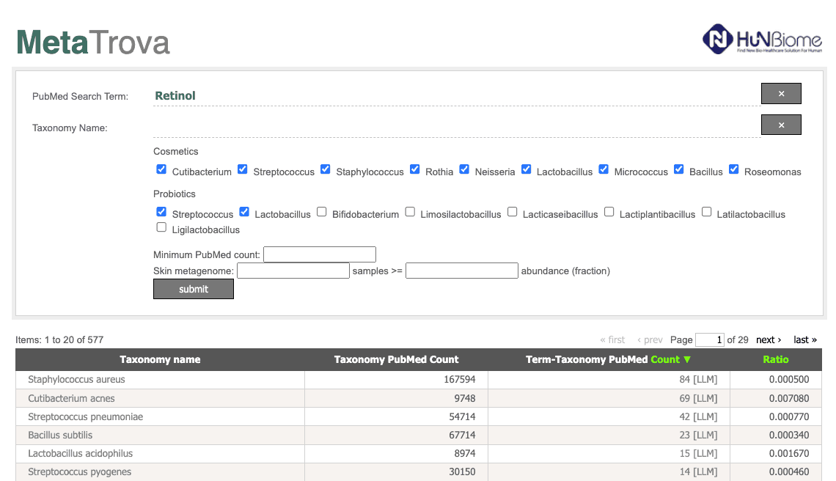Toggle sort arrow on Term-Taxonomy PubMed Count
836x481 pixels.
686,359
